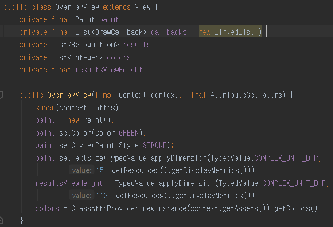Click the 'attrs' parameter in the constructor signature
The width and height of the screenshot is (333, 227).
pyautogui.click(x=272, y=95)
